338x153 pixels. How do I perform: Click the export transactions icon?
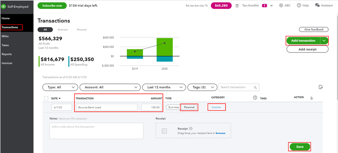pos(321,87)
